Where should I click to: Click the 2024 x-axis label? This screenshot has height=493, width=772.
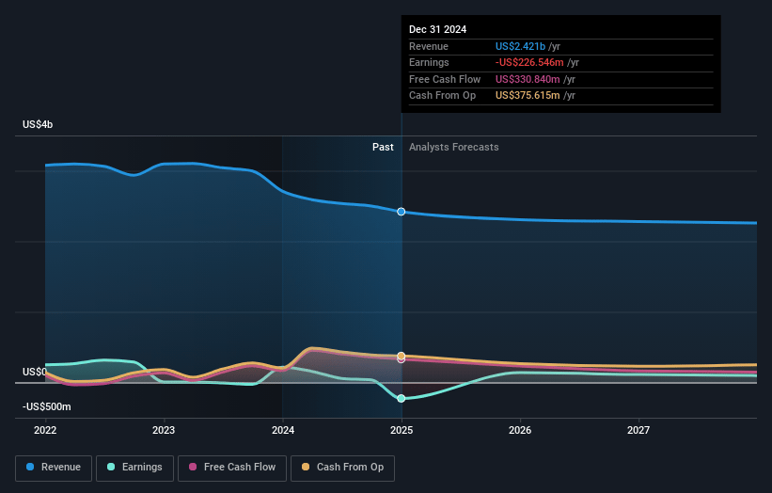[x=283, y=431]
